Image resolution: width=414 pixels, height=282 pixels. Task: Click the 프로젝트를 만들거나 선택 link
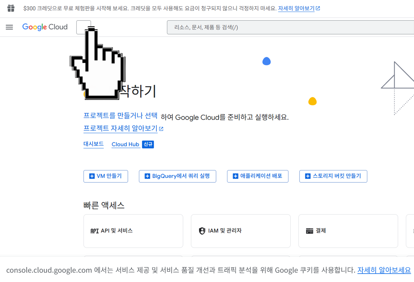[x=120, y=116]
